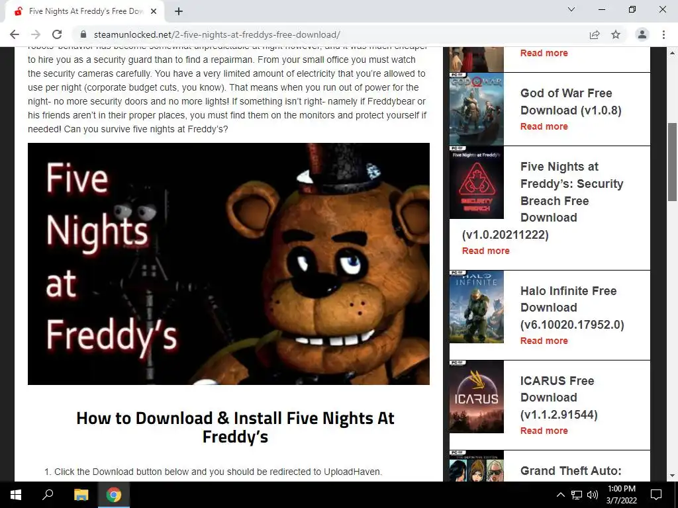The height and width of the screenshot is (508, 678).
Task: Close the Five Nights At Freddy's tab
Action: point(154,11)
